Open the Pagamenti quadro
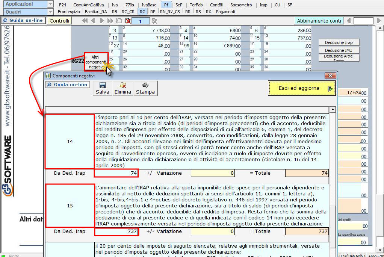 click(225, 12)
